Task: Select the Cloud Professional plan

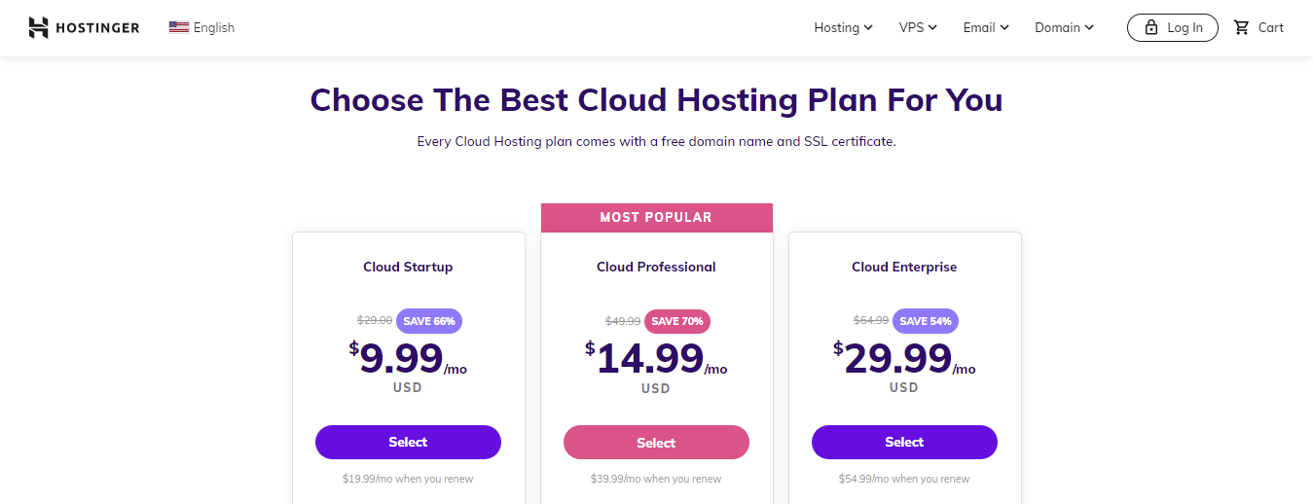Action: pyautogui.click(x=656, y=443)
